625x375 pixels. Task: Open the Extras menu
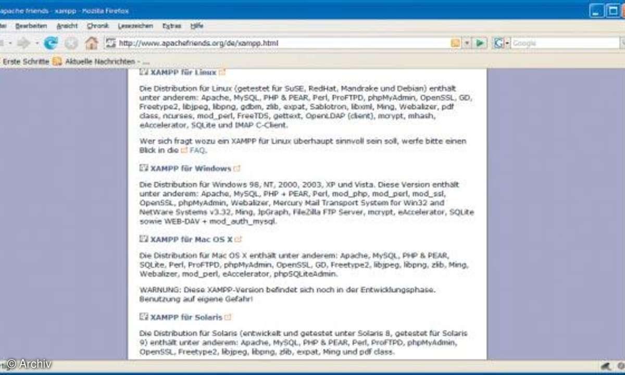point(172,26)
